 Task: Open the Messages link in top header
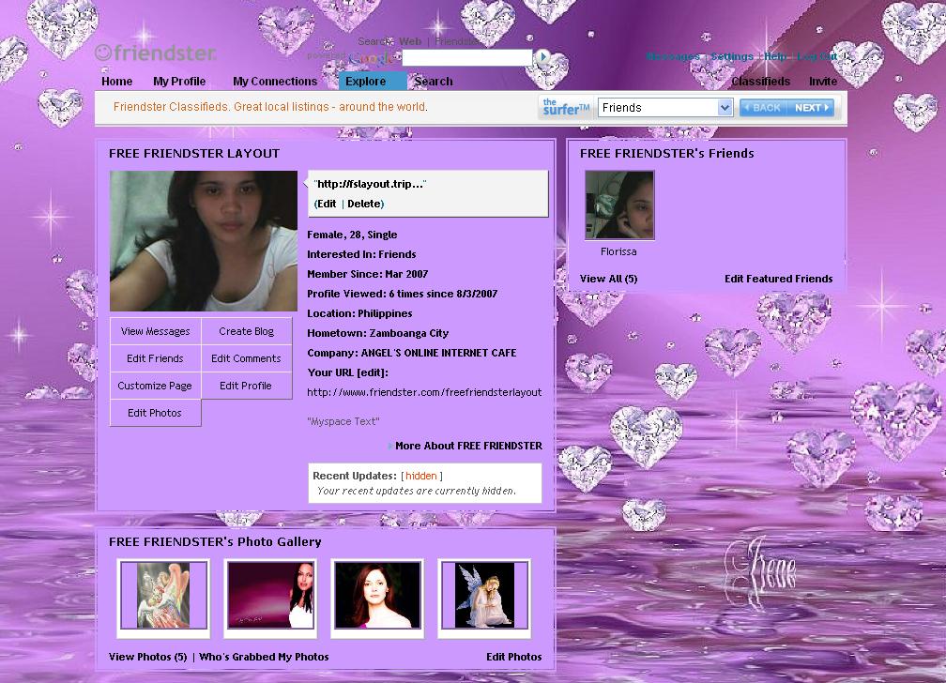(x=673, y=56)
